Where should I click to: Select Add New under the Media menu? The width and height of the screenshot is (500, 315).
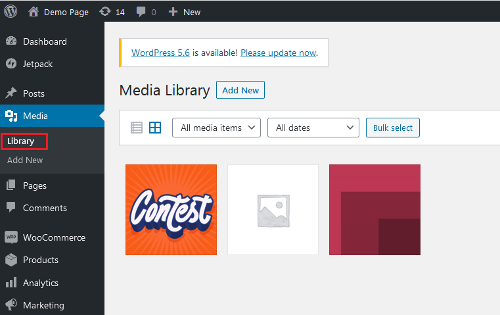click(25, 160)
